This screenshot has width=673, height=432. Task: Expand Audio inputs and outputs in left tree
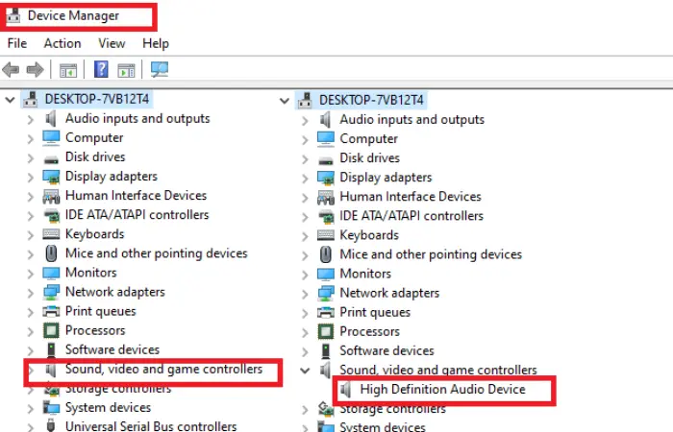(x=31, y=120)
